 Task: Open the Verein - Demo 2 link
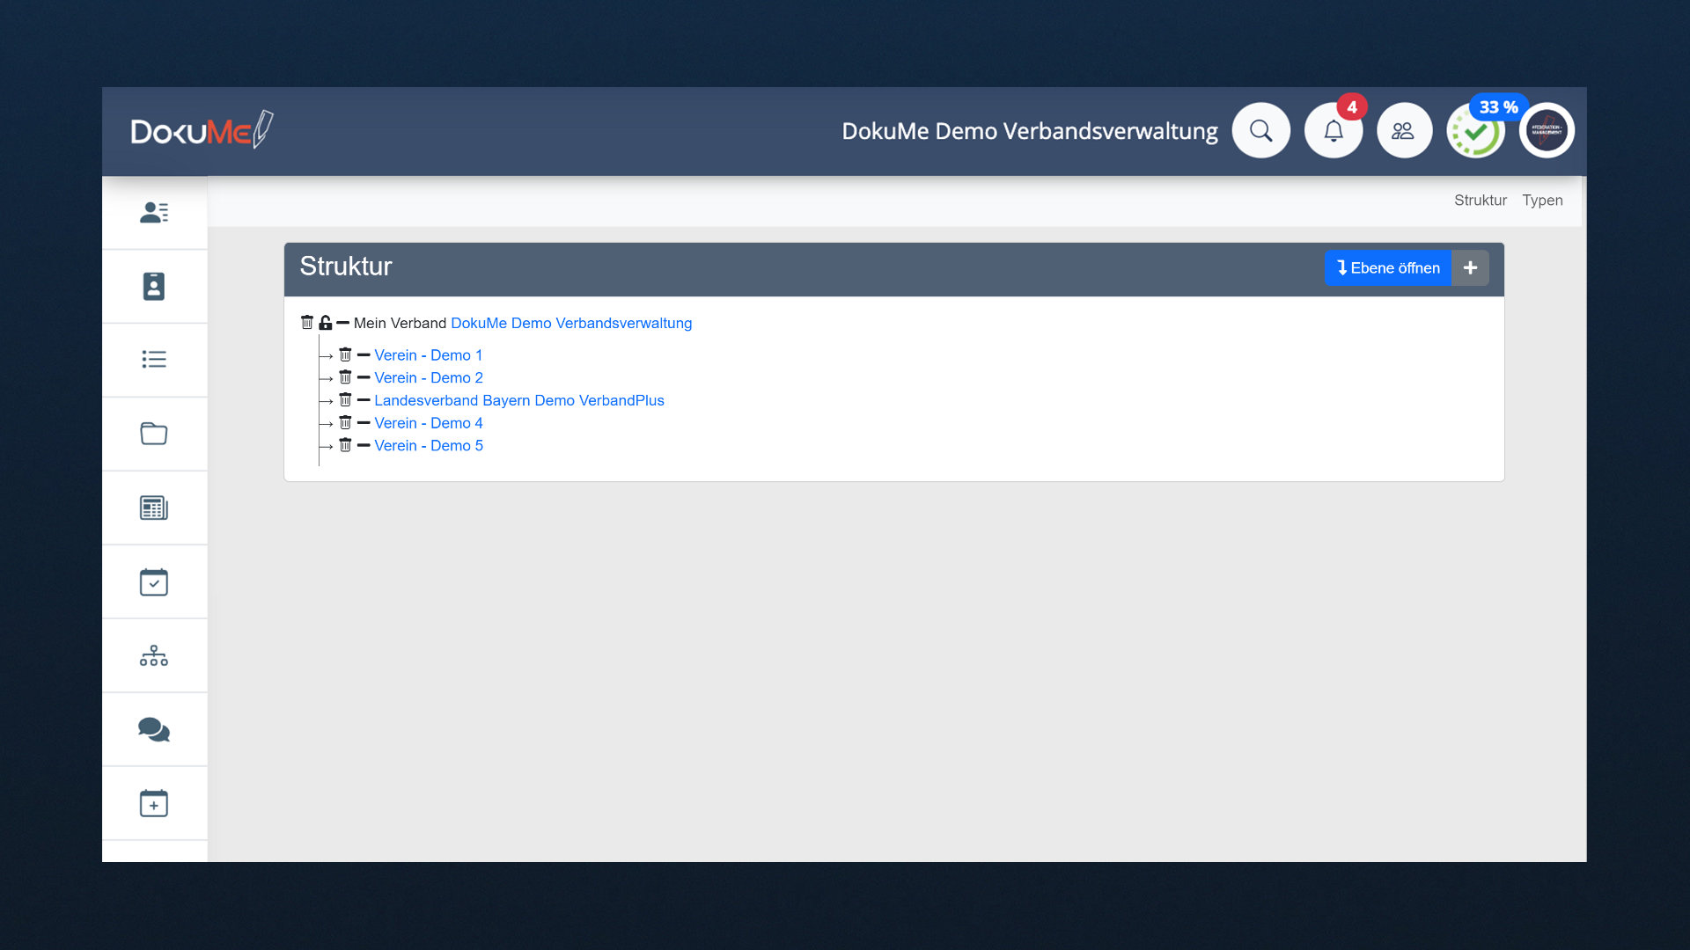[429, 377]
